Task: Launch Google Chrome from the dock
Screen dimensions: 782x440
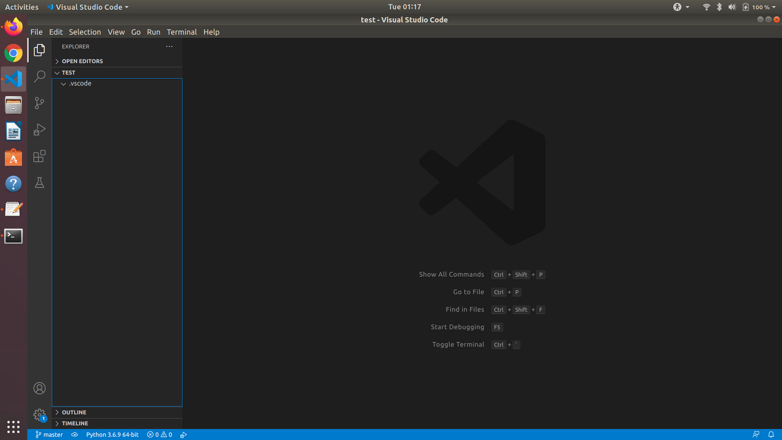Action: [x=13, y=53]
